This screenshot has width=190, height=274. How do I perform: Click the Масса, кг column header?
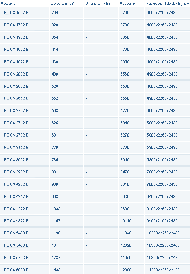tap(129, 4)
